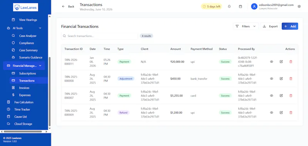Screen dimensions: 308x146
Task: Edit transaction TXN-2025-000008
Action: click(x=281, y=79)
